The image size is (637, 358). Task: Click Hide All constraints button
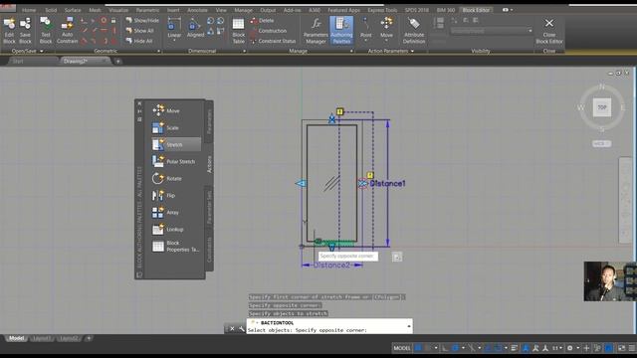(139, 41)
